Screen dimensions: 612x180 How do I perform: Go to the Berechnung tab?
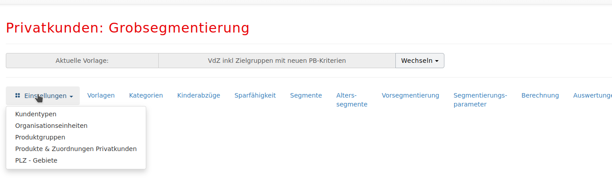pos(540,95)
